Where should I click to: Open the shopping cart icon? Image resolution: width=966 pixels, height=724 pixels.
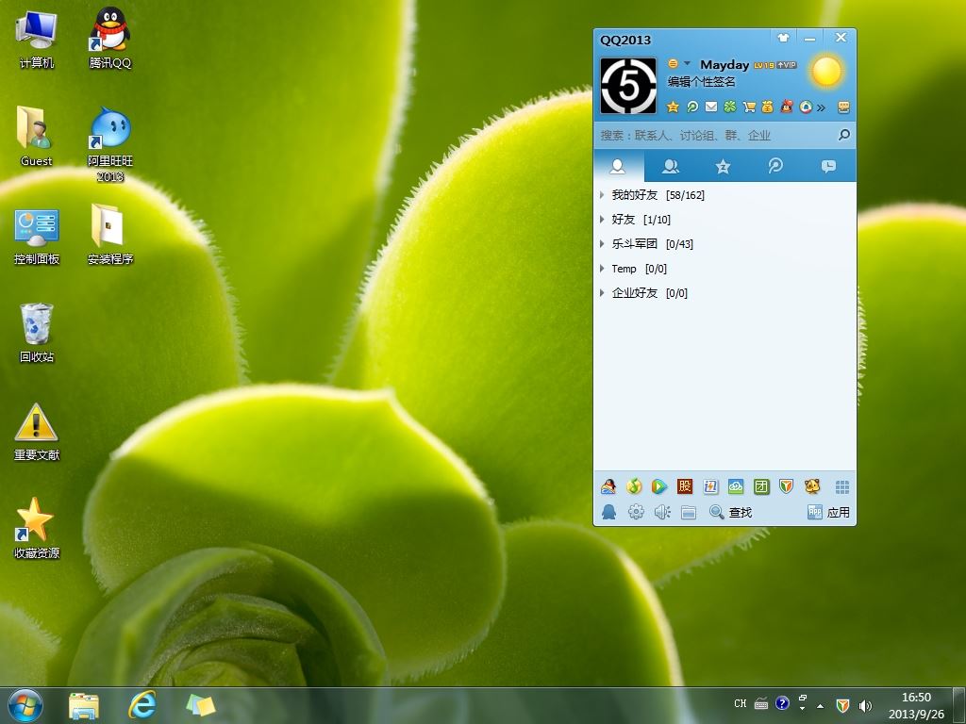(x=749, y=107)
